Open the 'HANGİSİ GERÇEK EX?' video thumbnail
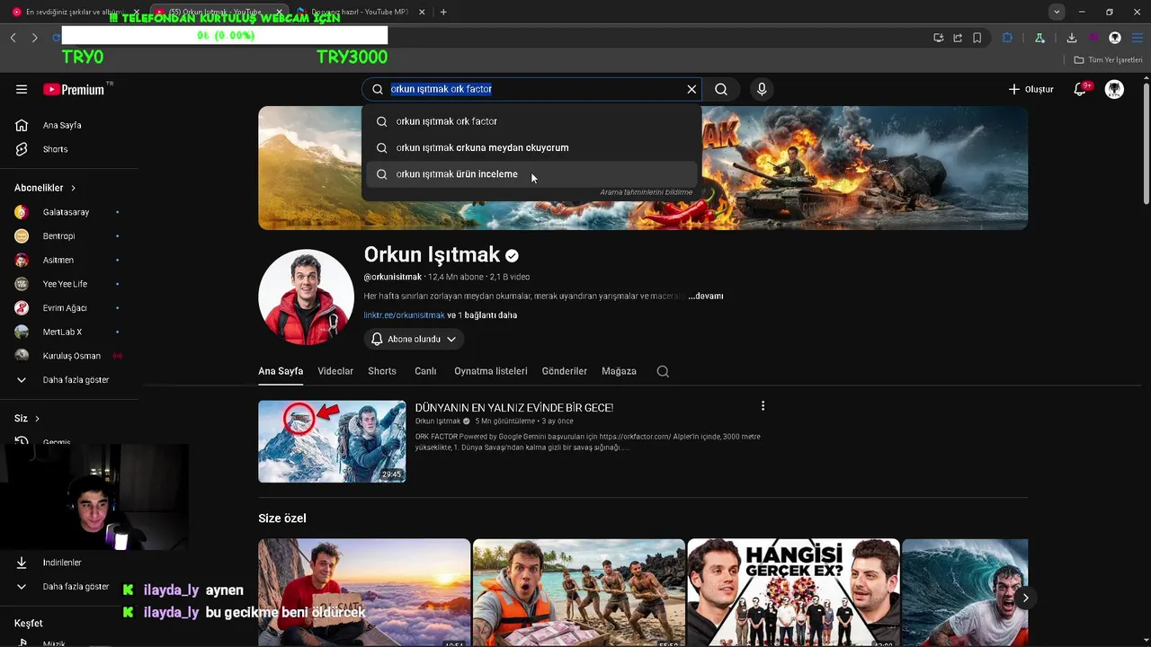 793,592
